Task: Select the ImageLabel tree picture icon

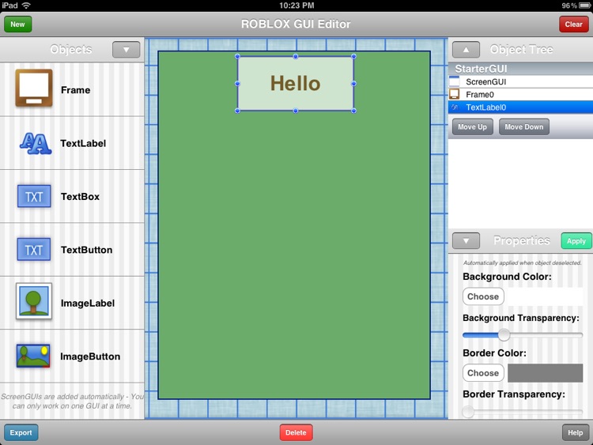Action: [x=34, y=301]
